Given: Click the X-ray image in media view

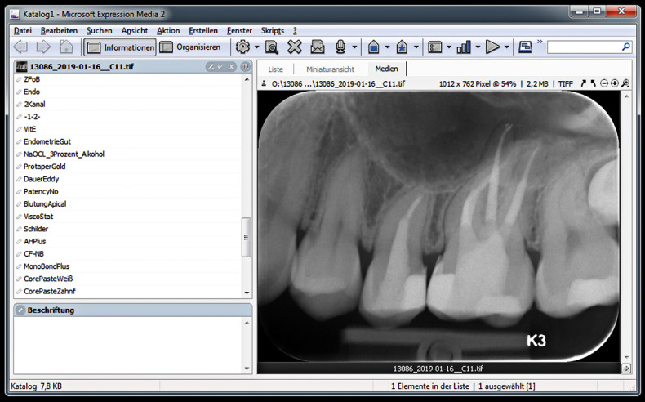Looking at the screenshot, I should point(438,226).
